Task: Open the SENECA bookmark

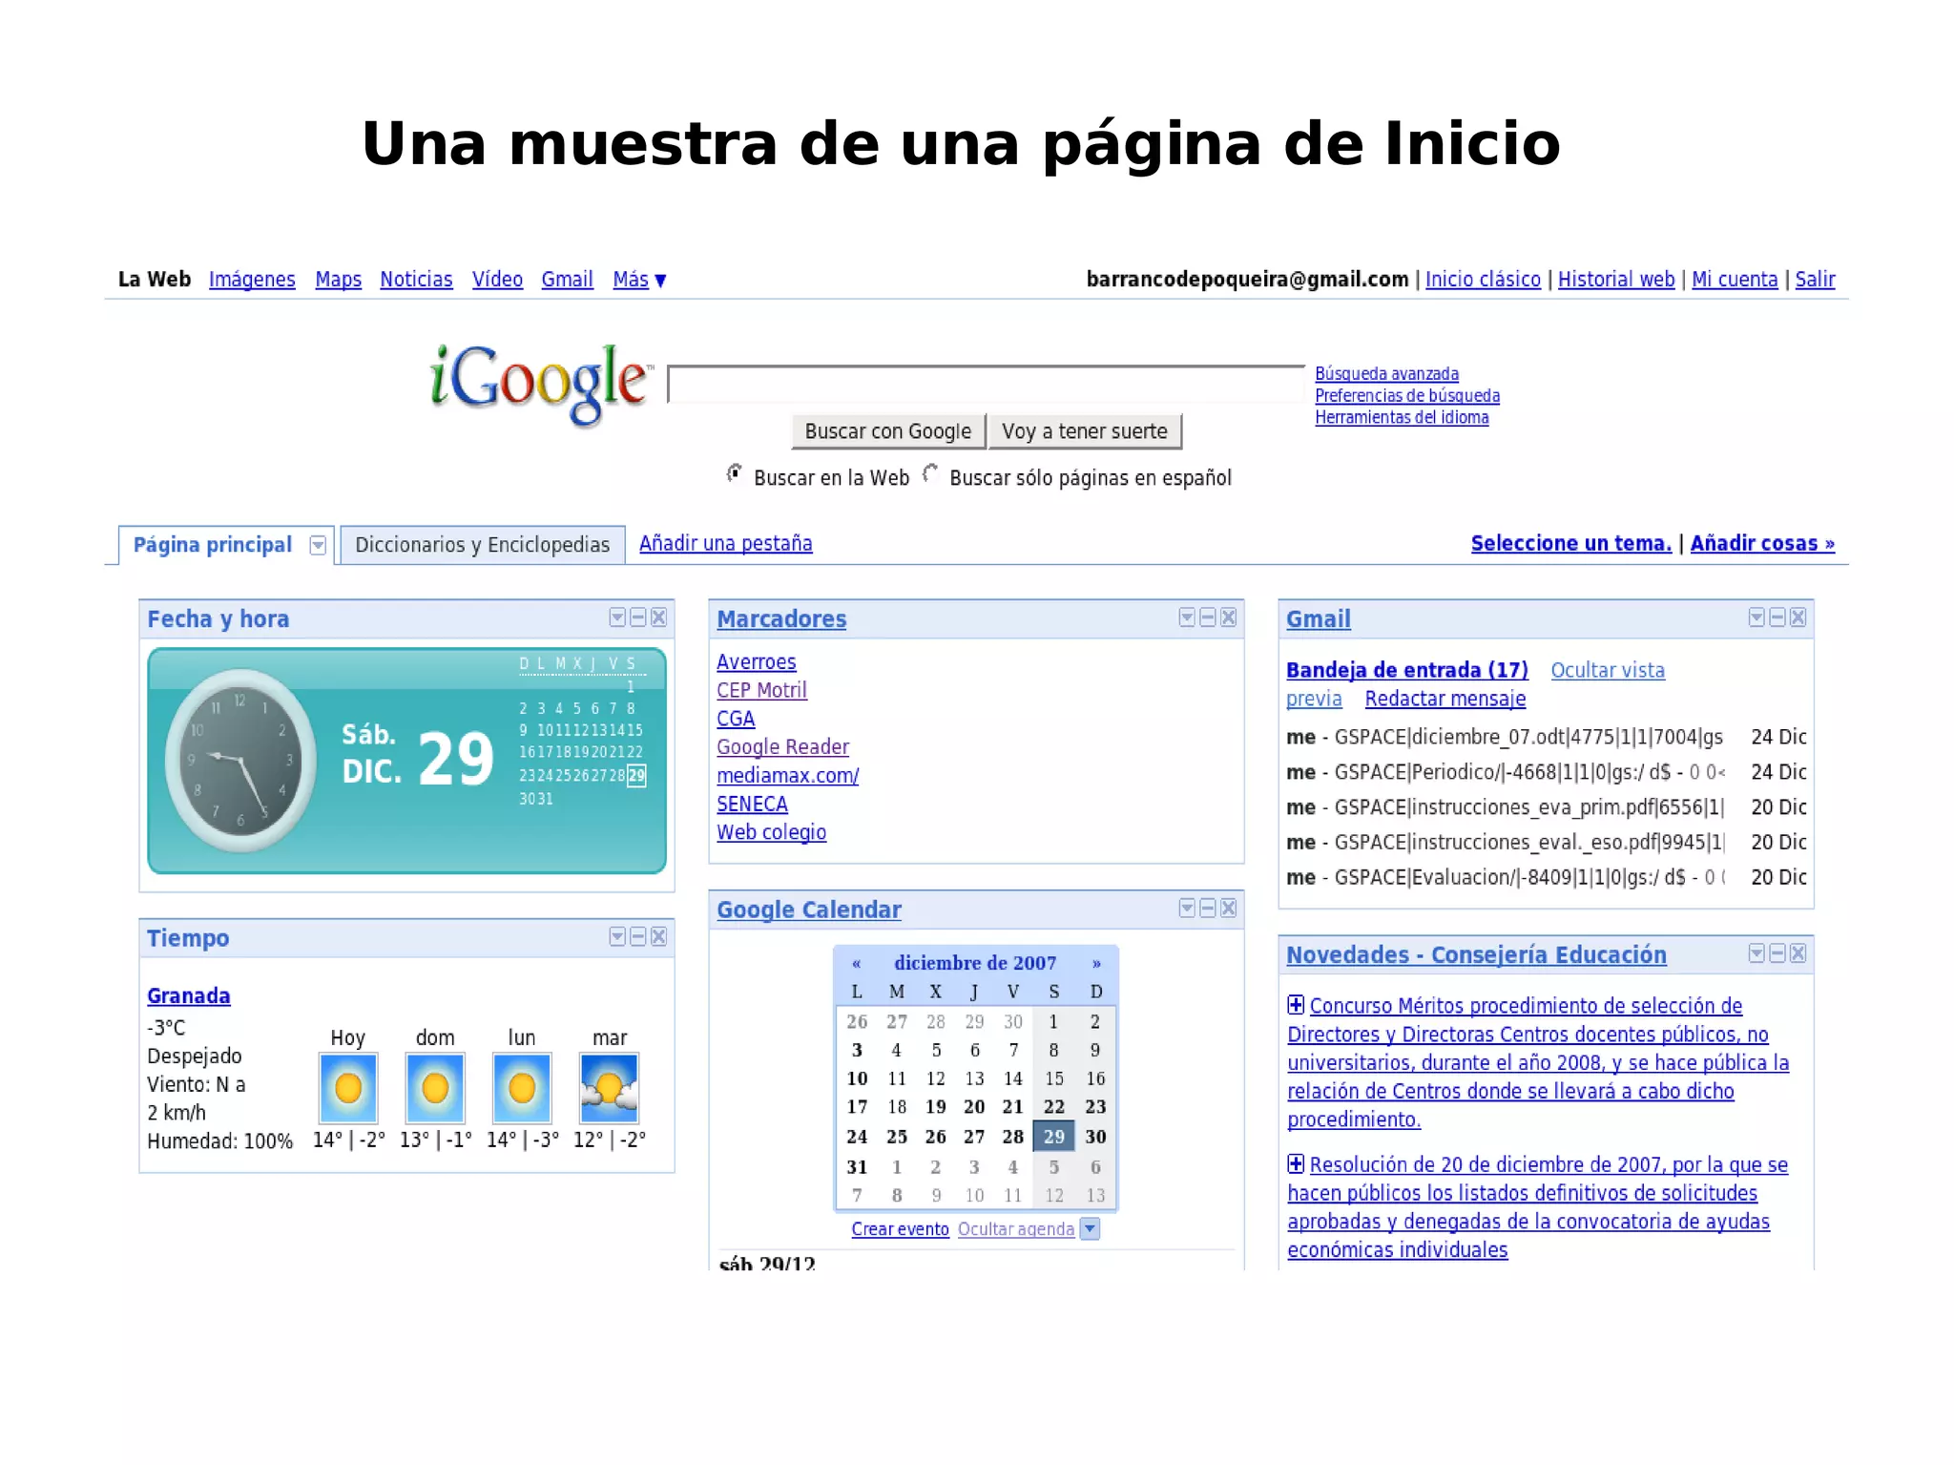Action: pyautogui.click(x=753, y=805)
